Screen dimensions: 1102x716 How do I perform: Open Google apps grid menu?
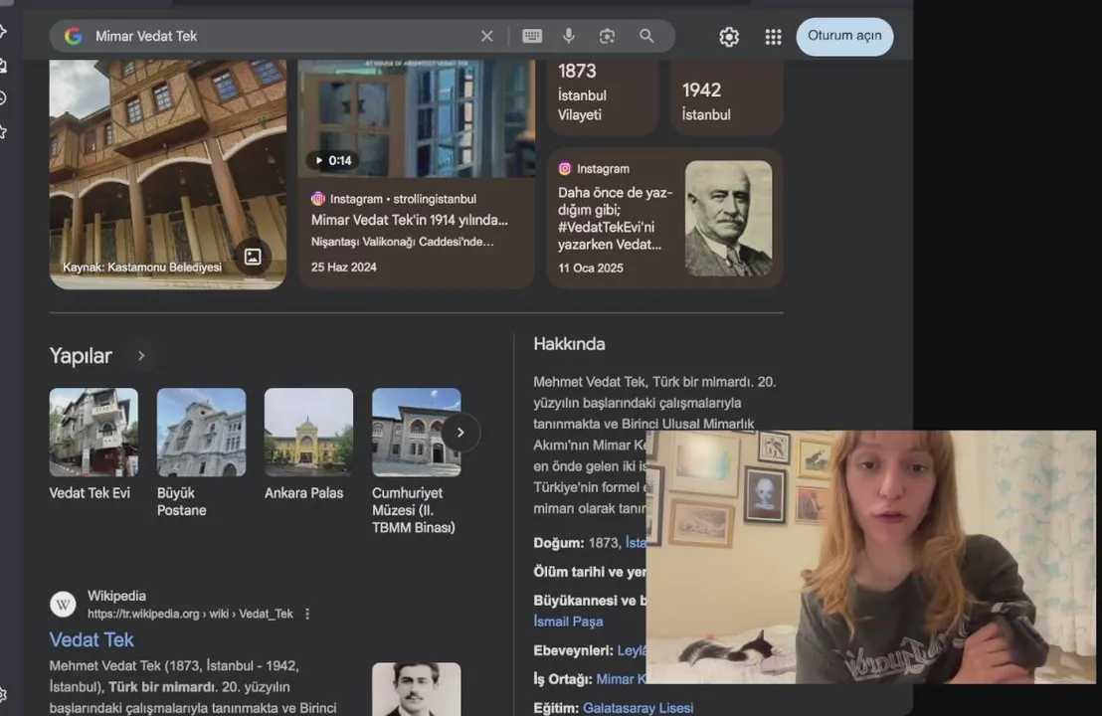pos(773,37)
